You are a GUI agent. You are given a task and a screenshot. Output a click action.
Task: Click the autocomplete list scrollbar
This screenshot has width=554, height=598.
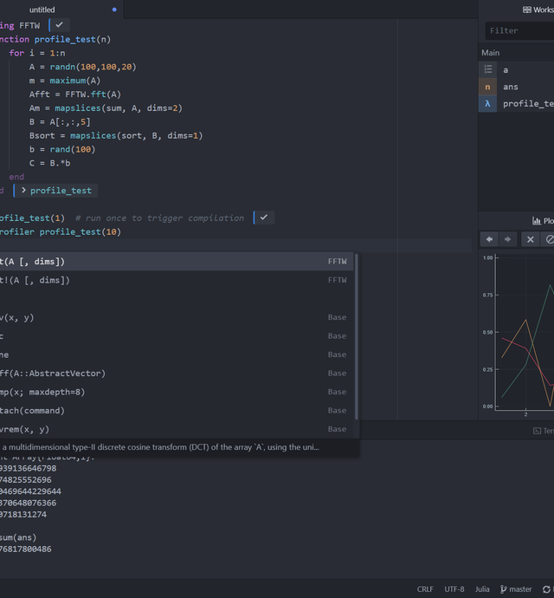tap(357, 337)
